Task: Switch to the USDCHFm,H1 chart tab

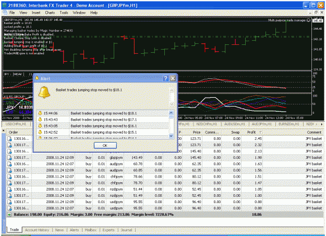Action: 16,124
